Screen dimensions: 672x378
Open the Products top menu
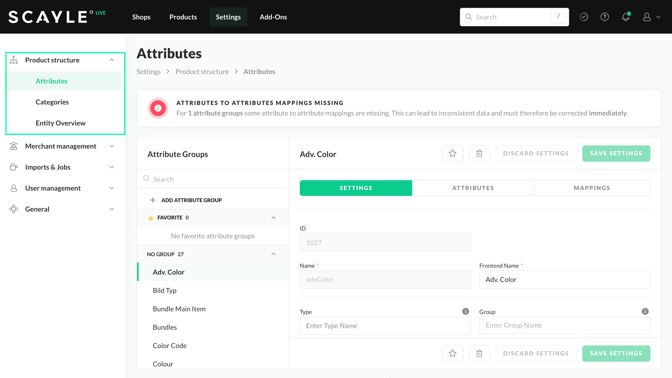183,17
